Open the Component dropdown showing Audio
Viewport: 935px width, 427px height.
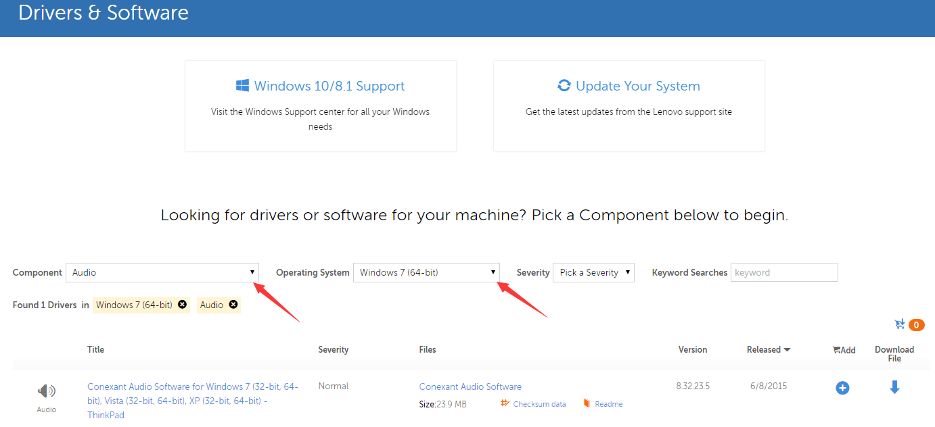pyautogui.click(x=162, y=272)
